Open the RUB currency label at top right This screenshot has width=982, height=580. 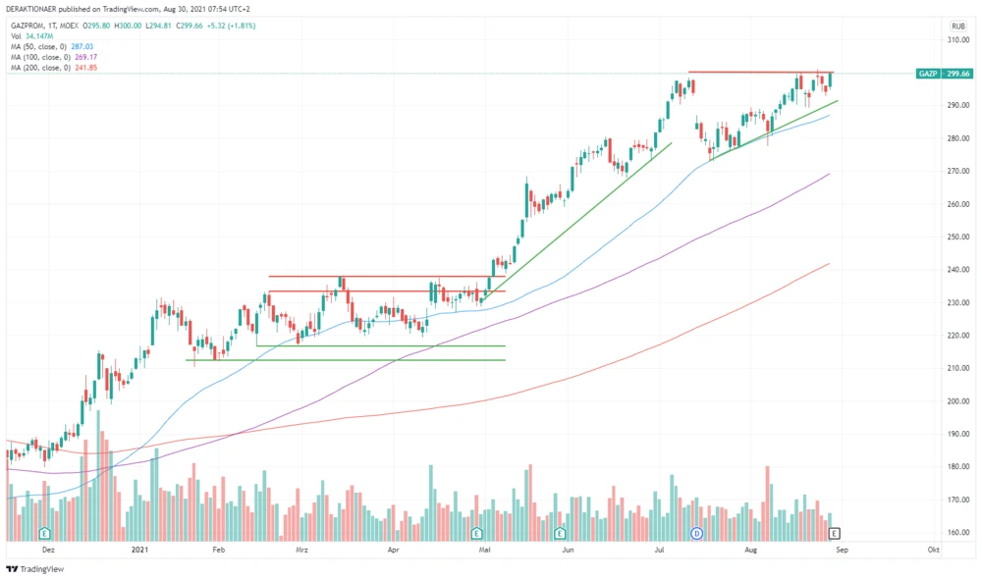[x=957, y=26]
